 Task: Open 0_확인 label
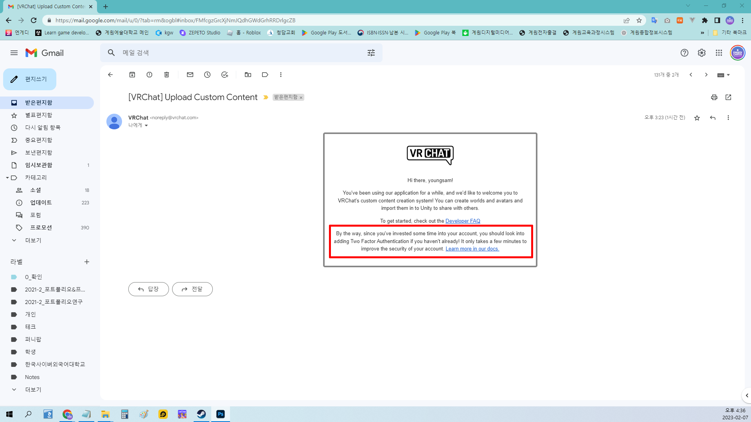click(47, 277)
